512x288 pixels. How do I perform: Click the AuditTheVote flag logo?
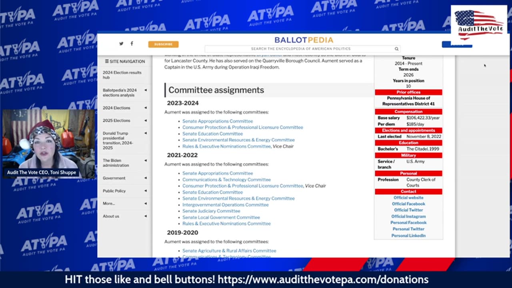(x=479, y=24)
